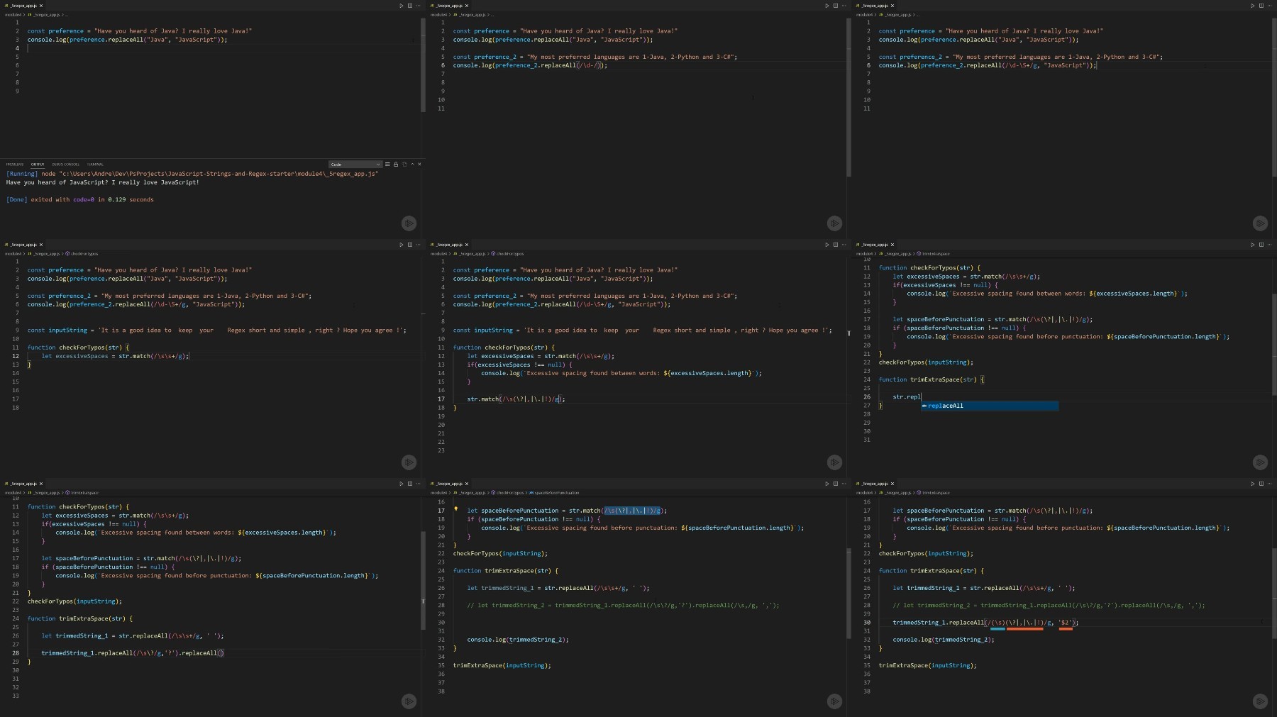Viewport: 1277px width, 717px height.
Task: Click 'const inputString' line in middle-left pane
Action: [217, 330]
